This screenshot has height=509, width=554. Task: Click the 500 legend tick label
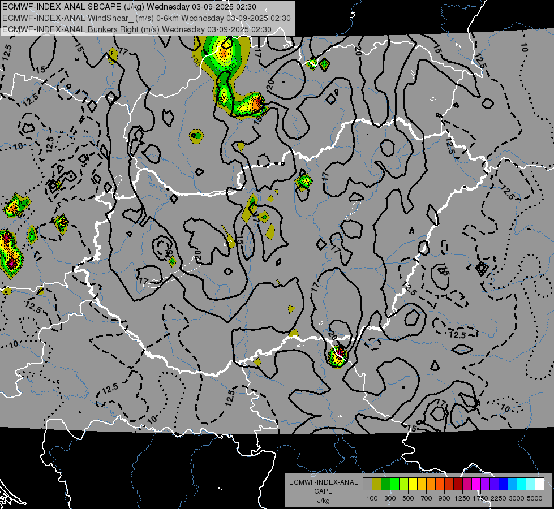408,498
